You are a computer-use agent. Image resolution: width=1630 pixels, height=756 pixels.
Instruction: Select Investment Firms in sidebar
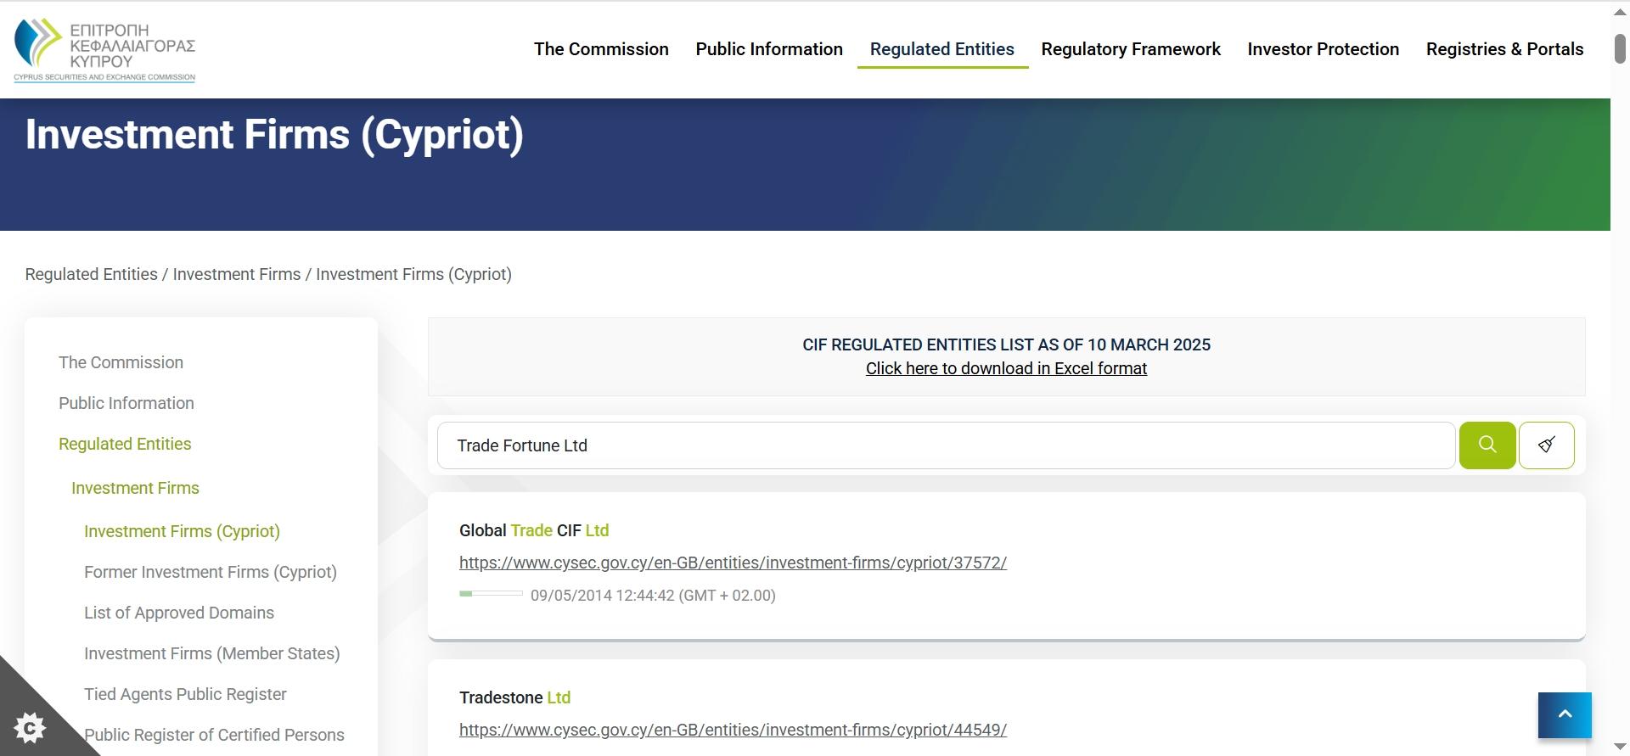point(135,488)
